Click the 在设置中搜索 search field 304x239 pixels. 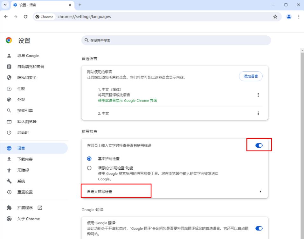176,40
